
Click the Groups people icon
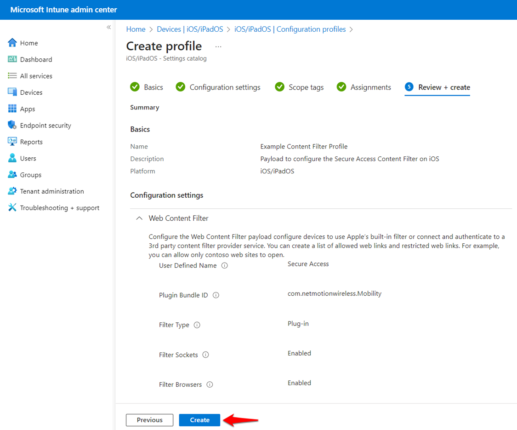[12, 175]
